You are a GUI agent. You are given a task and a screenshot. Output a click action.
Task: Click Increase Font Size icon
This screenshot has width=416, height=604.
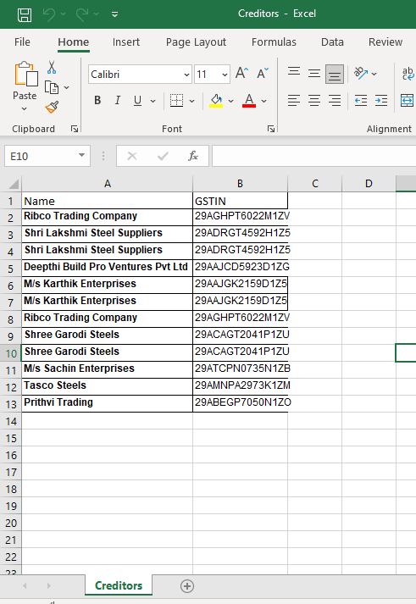tap(242, 73)
